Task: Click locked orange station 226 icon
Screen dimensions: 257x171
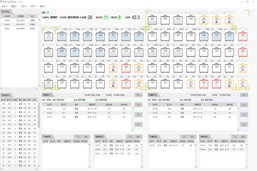Action: (113, 84)
